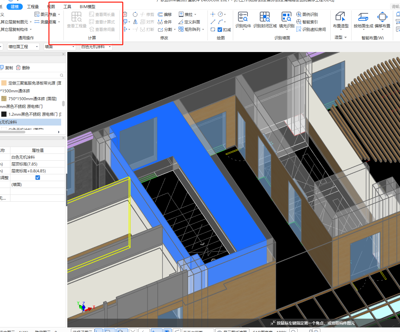Select the 矩形阵列 rectangular array tool
400x332 pixels.
point(189,29)
